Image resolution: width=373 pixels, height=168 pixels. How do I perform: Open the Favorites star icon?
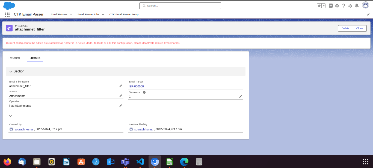[x=319, y=6]
